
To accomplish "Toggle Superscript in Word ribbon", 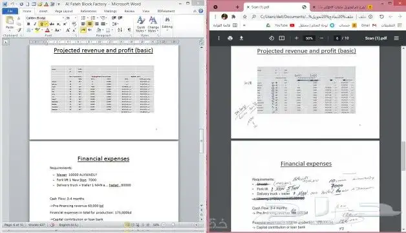I will pos(65,24).
